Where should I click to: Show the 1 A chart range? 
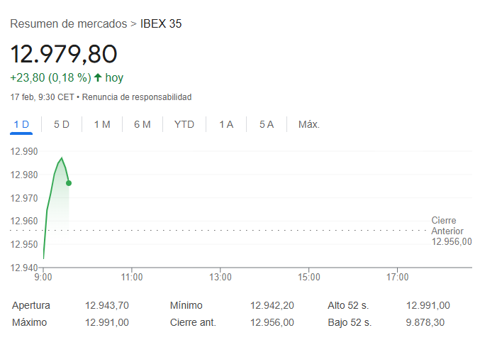(x=226, y=124)
